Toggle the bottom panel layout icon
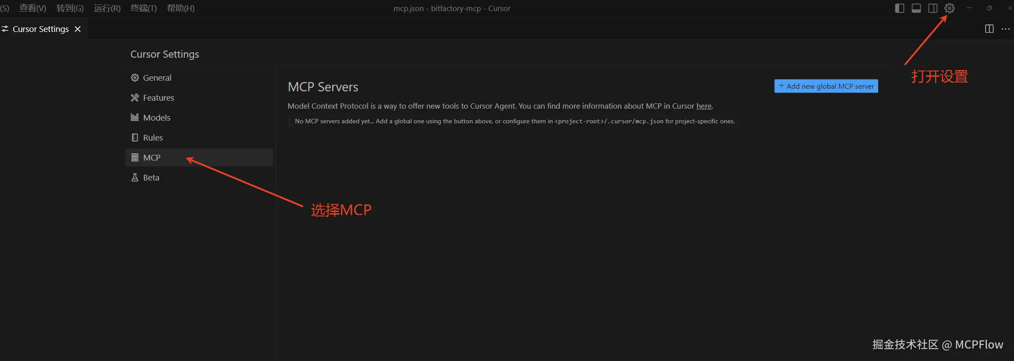This screenshot has height=361, width=1014. [x=916, y=8]
